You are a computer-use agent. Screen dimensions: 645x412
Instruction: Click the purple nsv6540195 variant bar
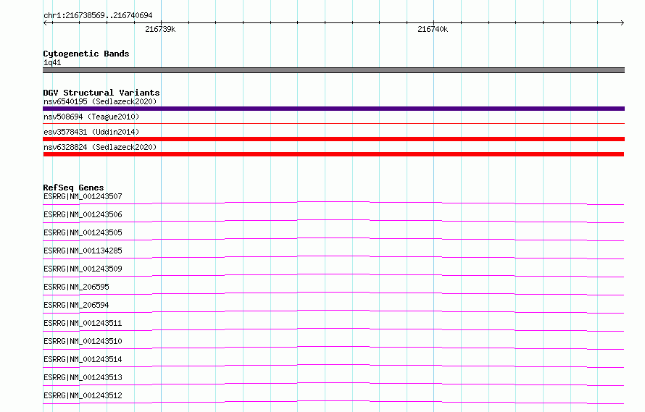coord(333,109)
